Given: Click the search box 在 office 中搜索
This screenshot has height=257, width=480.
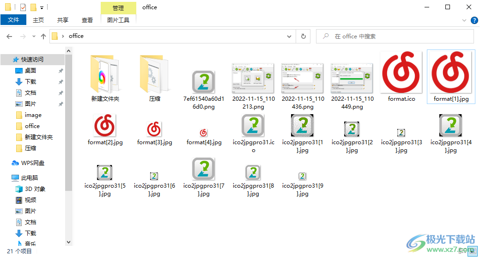Looking at the screenshot, I should click(395, 37).
